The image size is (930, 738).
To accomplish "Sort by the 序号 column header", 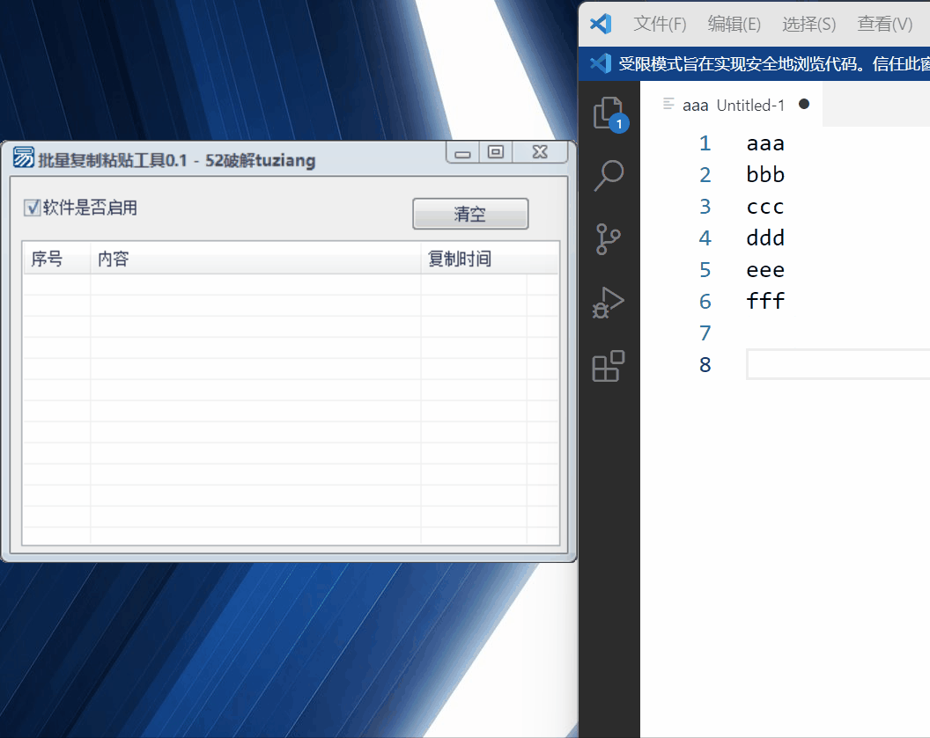I will tap(48, 259).
